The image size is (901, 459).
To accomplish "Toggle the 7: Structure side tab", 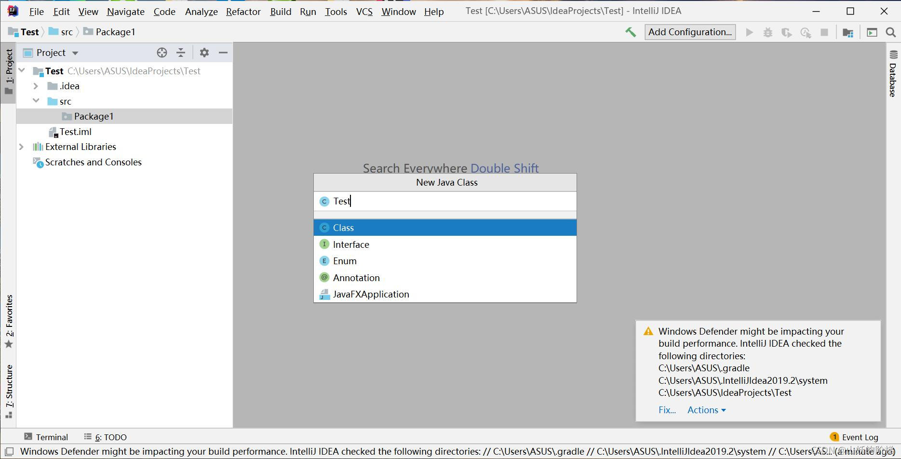I will 9,391.
